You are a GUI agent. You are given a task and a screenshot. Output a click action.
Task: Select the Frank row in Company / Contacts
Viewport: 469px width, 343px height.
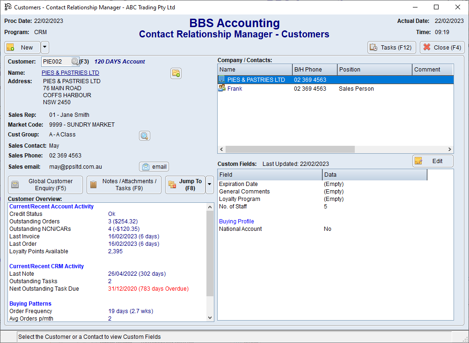[281, 88]
